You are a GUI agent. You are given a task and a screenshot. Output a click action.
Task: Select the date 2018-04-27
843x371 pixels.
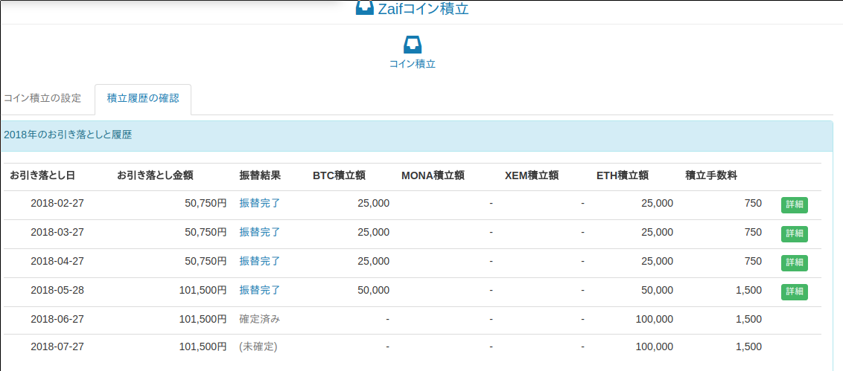click(x=57, y=262)
